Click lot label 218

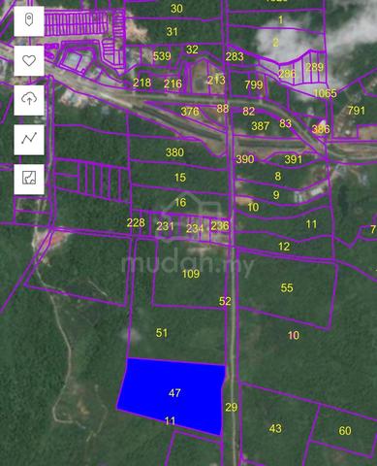click(141, 83)
